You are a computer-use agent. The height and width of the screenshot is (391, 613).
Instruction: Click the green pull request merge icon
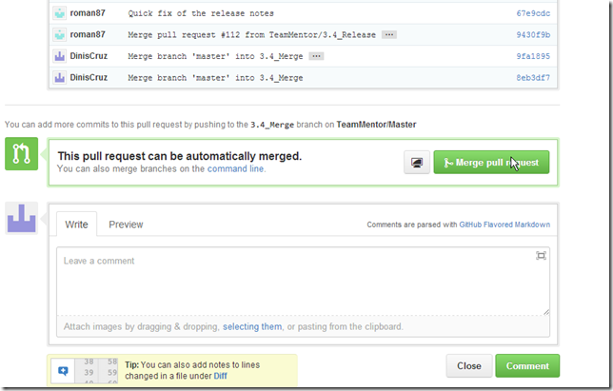23,155
